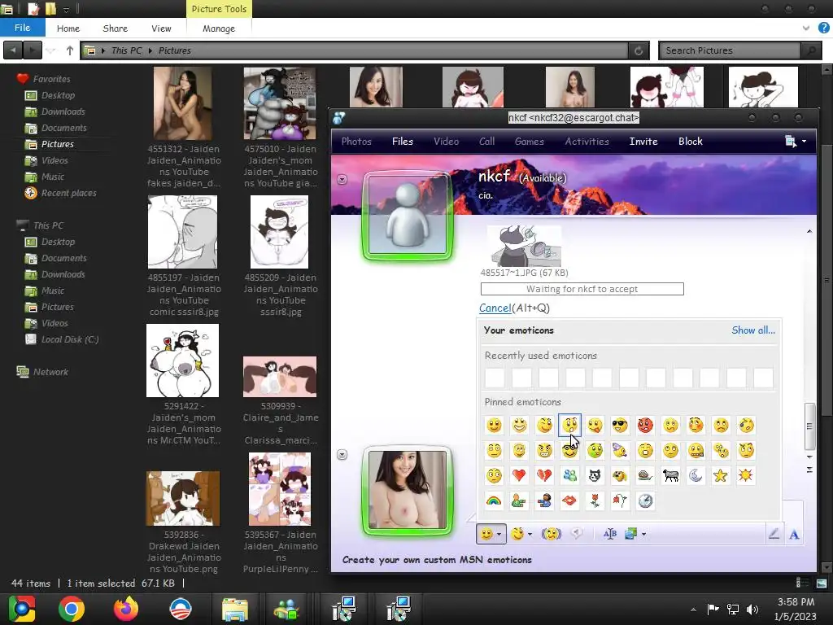This screenshot has height=625, width=833.
Task: Open the Messenger taskbar icon
Action: 287,609
